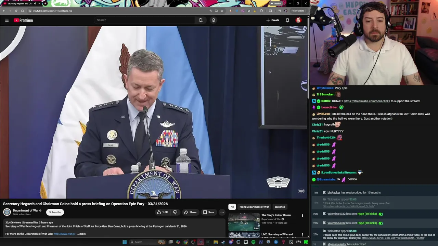Click the Chrome address bar URL
The height and width of the screenshot is (246, 438).
tap(52, 11)
